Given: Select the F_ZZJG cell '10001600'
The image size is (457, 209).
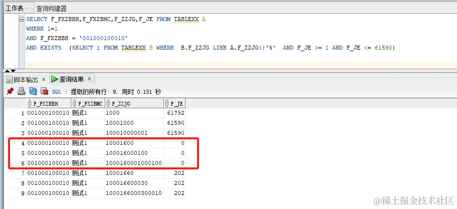Looking at the screenshot, I should coord(134,143).
